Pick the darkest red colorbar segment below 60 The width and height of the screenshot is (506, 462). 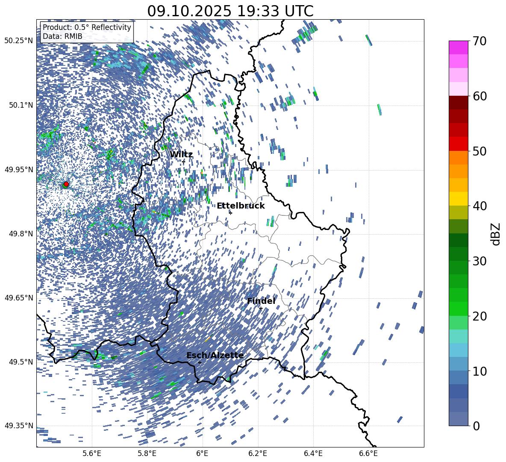[458, 103]
